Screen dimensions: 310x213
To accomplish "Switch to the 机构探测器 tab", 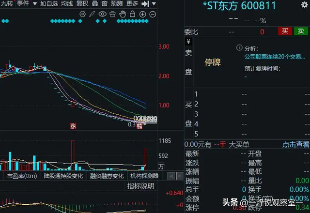I will 144,176.
